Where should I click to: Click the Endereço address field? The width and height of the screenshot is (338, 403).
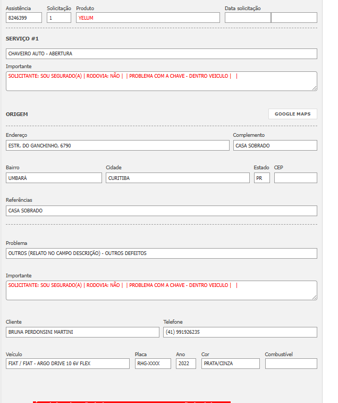pyautogui.click(x=117, y=145)
